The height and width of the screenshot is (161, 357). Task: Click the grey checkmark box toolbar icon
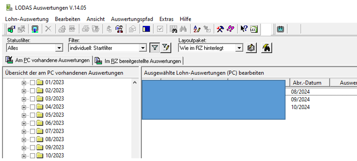click(160, 29)
